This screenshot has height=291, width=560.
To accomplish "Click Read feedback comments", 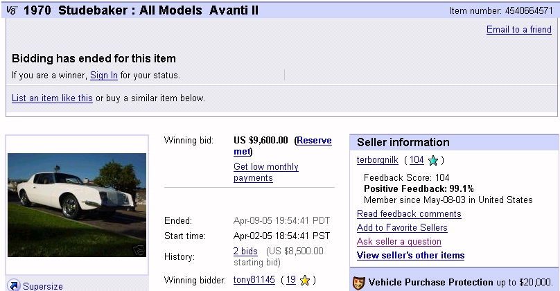I will (409, 214).
